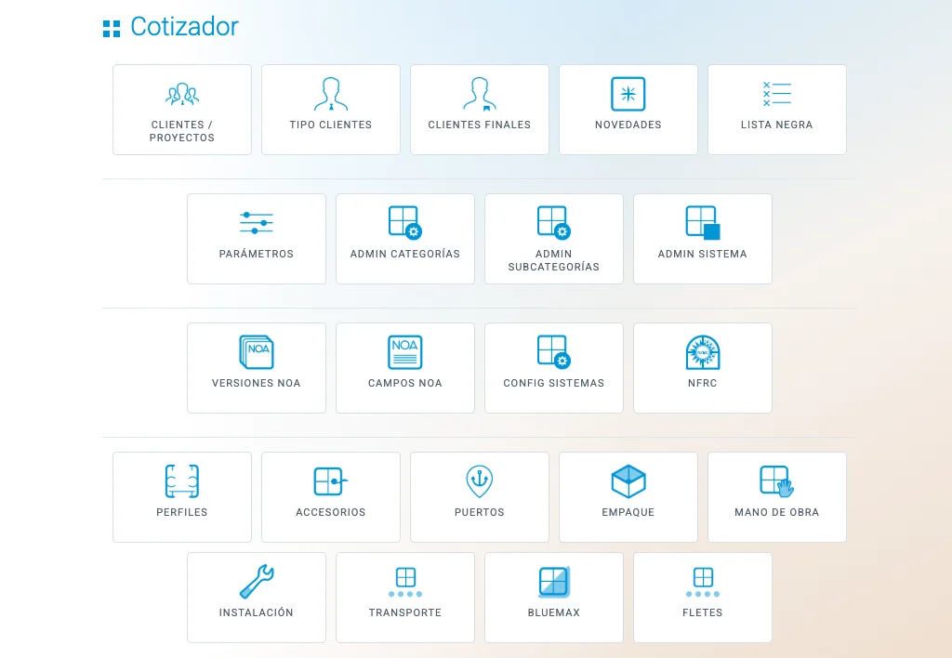Viewport: 952px width, 658px height.
Task: Open the Lista Negra crossed-list icon
Action: 777,94
